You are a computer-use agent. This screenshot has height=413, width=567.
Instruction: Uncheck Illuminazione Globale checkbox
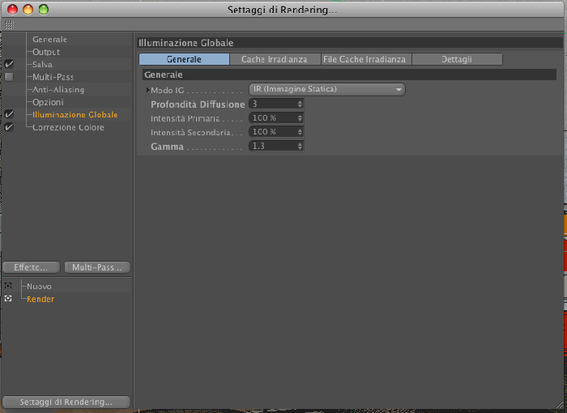[9, 115]
